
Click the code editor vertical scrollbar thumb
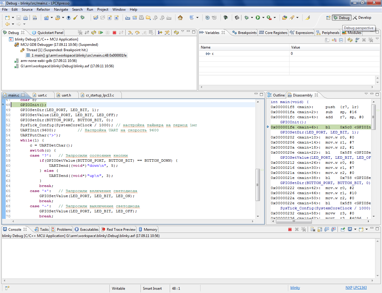tap(258, 185)
